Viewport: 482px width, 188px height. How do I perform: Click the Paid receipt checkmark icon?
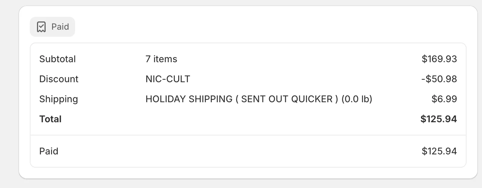pos(41,27)
